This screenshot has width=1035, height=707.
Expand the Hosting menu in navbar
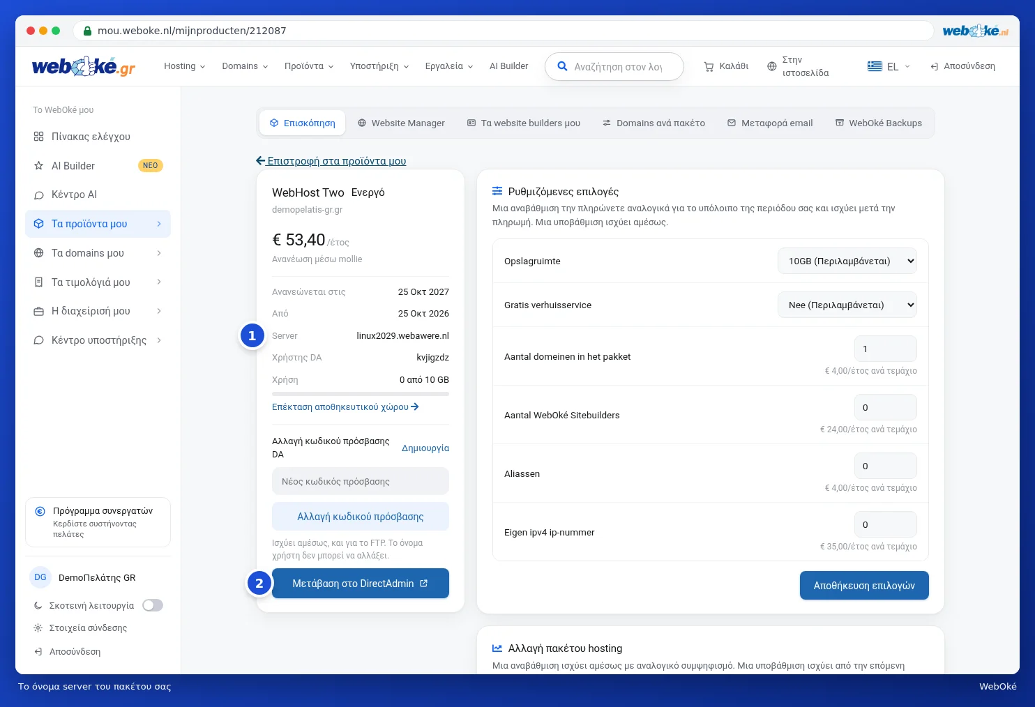[185, 66]
